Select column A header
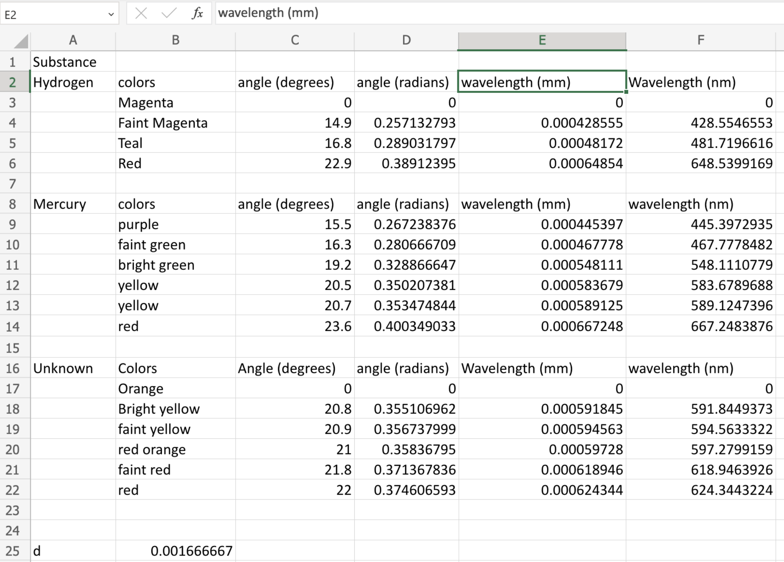 coord(73,40)
